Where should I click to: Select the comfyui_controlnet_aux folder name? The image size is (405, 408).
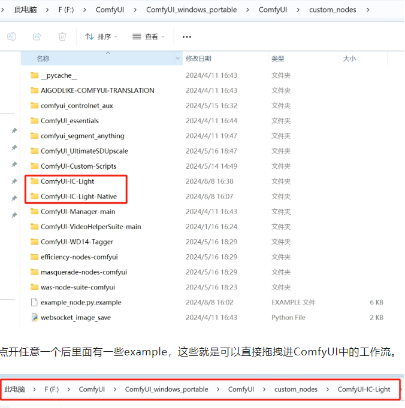(77, 105)
